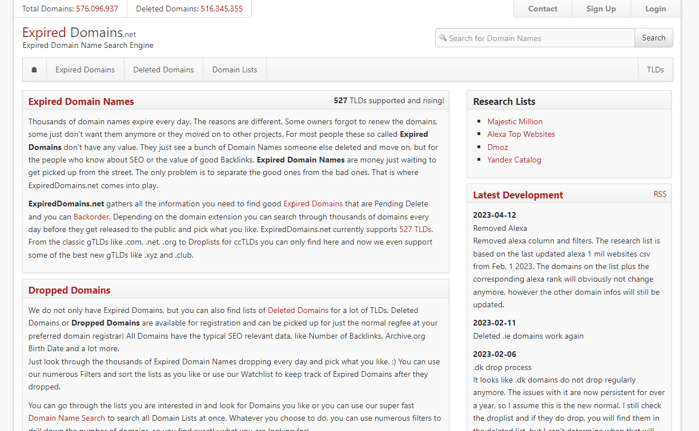Viewport: 699px width, 431px height.
Task: Open the Yandex Catalog list
Action: [514, 160]
